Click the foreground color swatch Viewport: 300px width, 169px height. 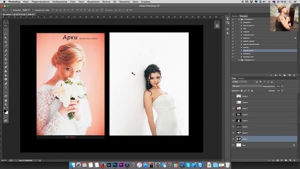coord(5,111)
